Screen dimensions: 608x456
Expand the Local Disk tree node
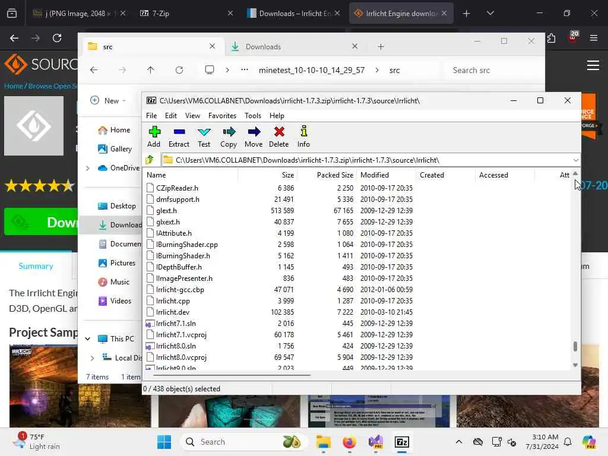click(x=92, y=358)
